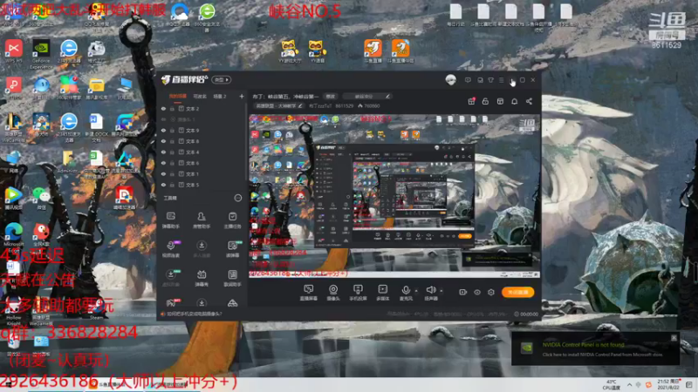
Task: Click the stream preview thumbnail
Action: (x=394, y=196)
